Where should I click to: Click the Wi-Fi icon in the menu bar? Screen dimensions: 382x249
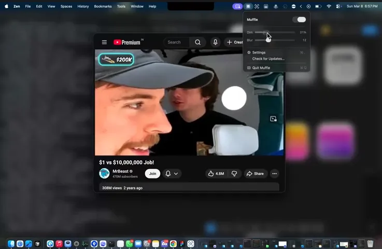[328, 6]
